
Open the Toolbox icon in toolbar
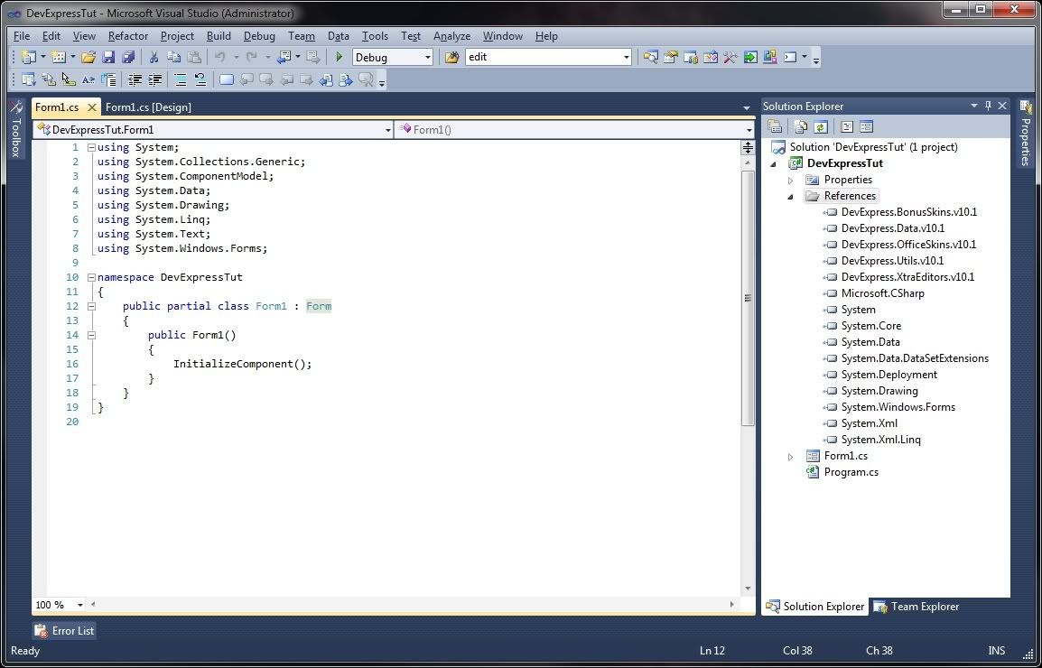730,57
